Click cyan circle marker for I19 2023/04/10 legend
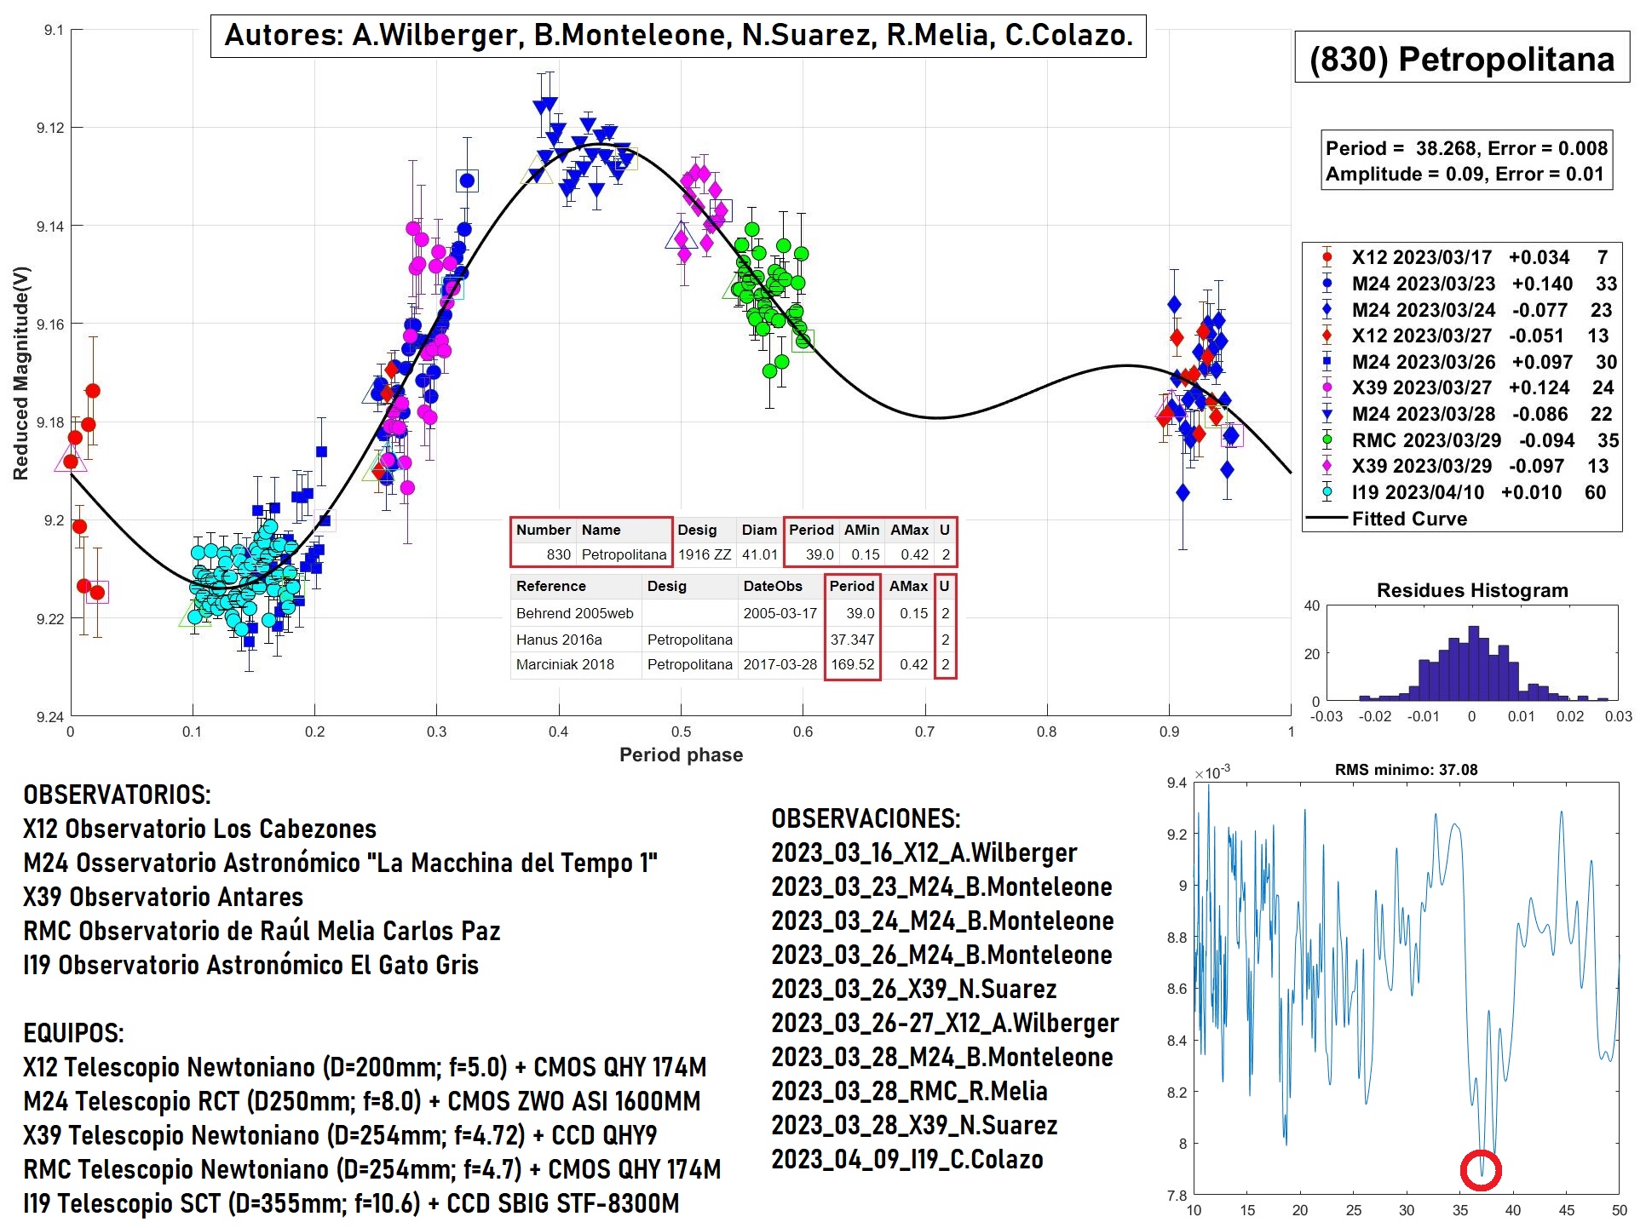The image size is (1646, 1228). pos(1327,492)
